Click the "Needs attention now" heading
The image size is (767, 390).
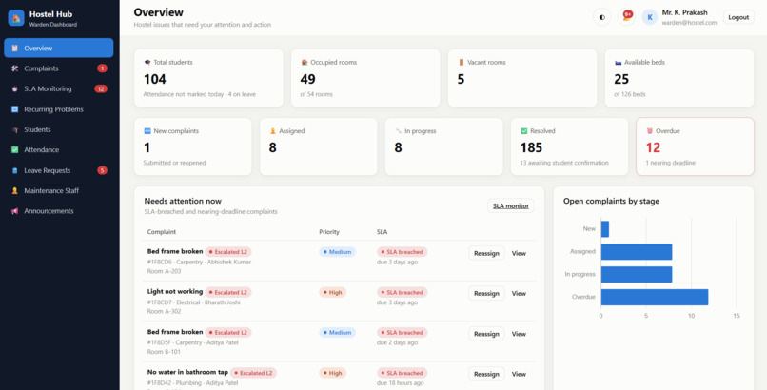point(183,201)
